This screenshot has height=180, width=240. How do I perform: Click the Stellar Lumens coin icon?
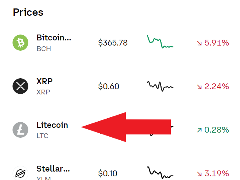tap(21, 173)
